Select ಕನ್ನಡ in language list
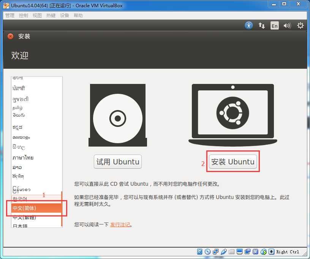310x259 pixels. (x=36, y=127)
